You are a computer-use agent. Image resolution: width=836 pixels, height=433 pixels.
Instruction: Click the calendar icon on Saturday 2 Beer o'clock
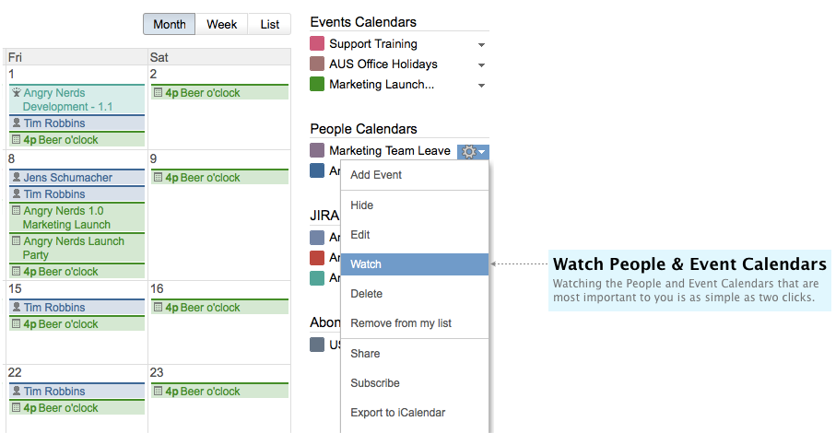coord(159,93)
